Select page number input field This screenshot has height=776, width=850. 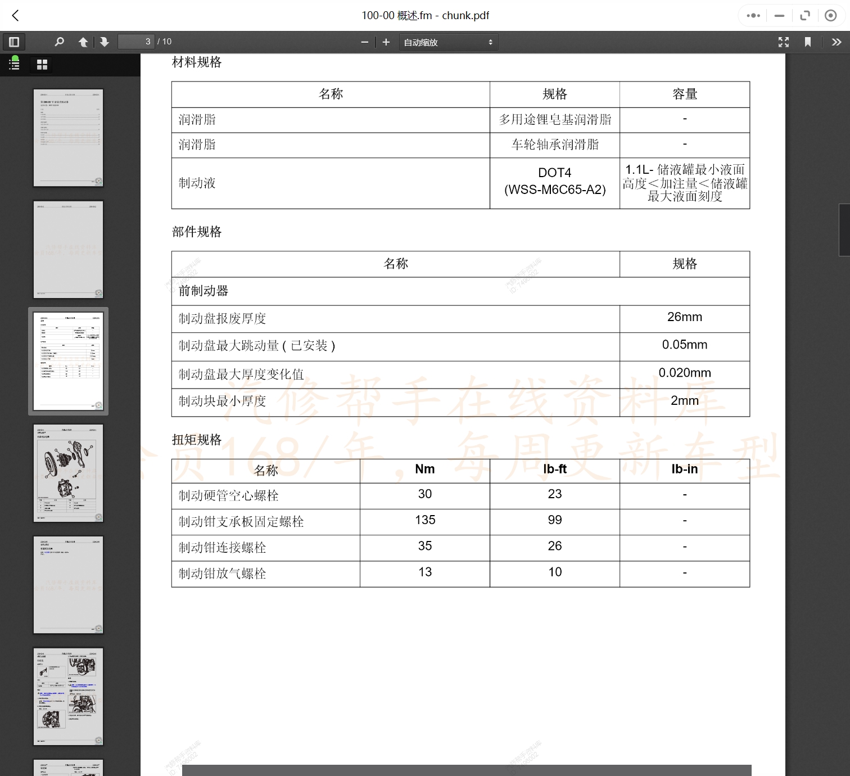[136, 42]
